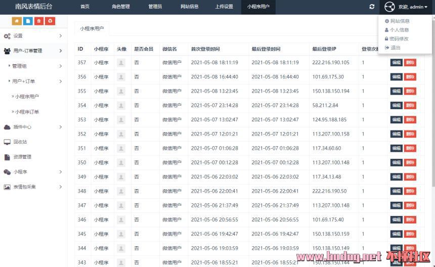
Task: Click the red trash shortcut icon
Action: [x=39, y=21]
